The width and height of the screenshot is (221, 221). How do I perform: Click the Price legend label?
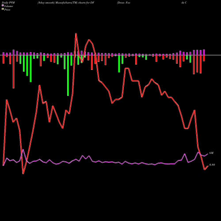(x=7, y=10)
